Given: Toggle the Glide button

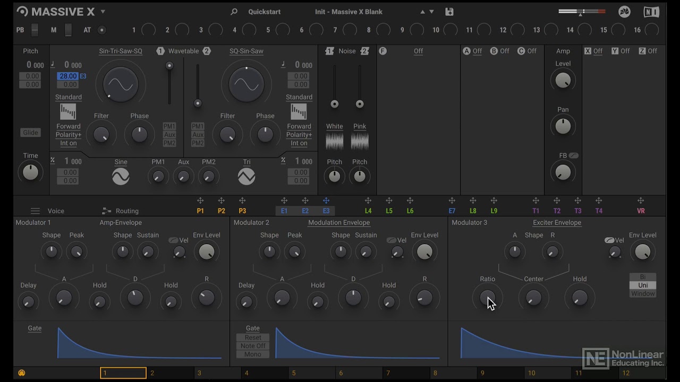Looking at the screenshot, I should pyautogui.click(x=31, y=133).
